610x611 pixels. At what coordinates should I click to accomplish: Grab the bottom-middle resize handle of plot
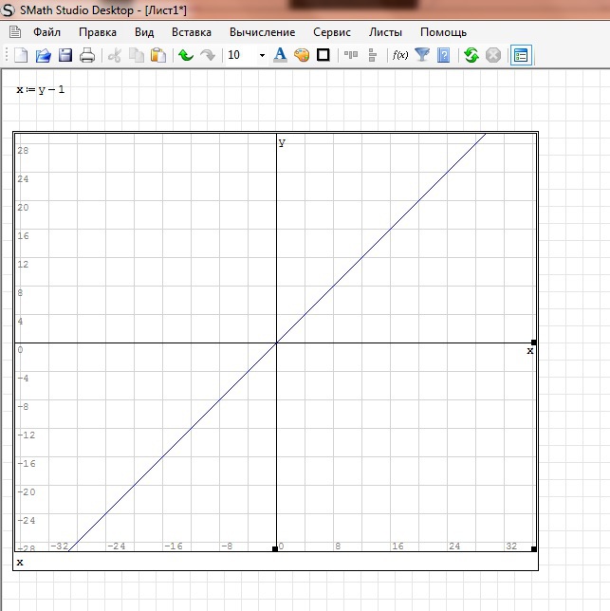[x=274, y=548]
